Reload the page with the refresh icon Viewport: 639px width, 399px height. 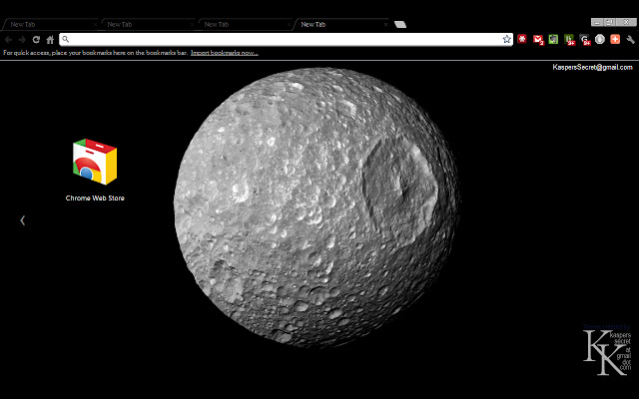[x=36, y=40]
